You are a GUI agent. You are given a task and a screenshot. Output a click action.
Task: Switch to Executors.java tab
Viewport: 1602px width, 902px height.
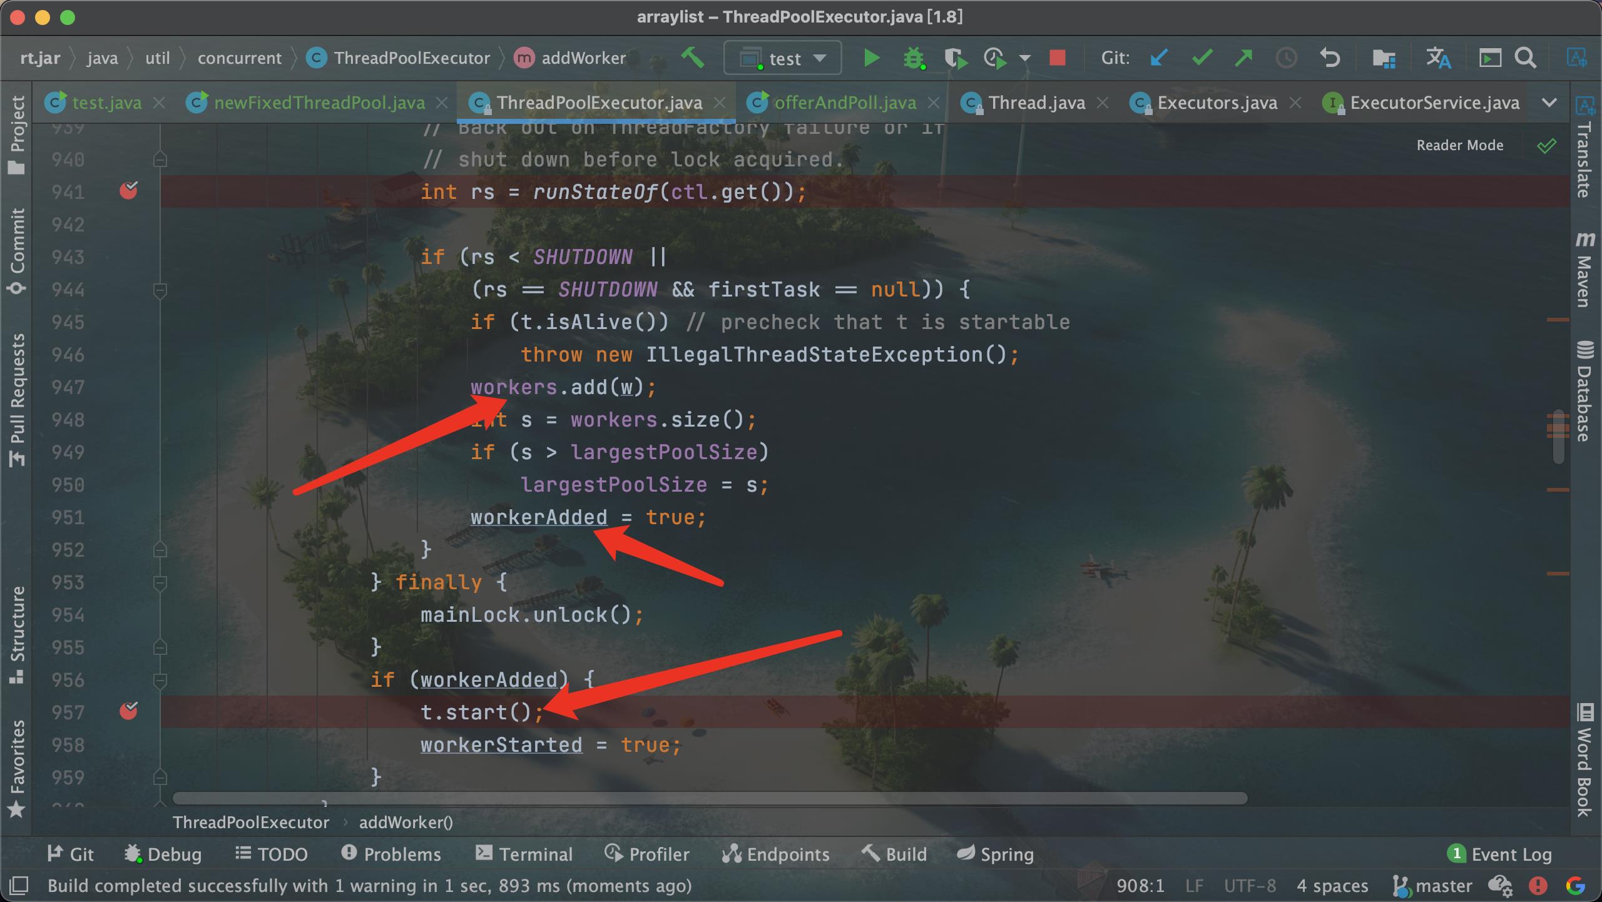tap(1217, 103)
